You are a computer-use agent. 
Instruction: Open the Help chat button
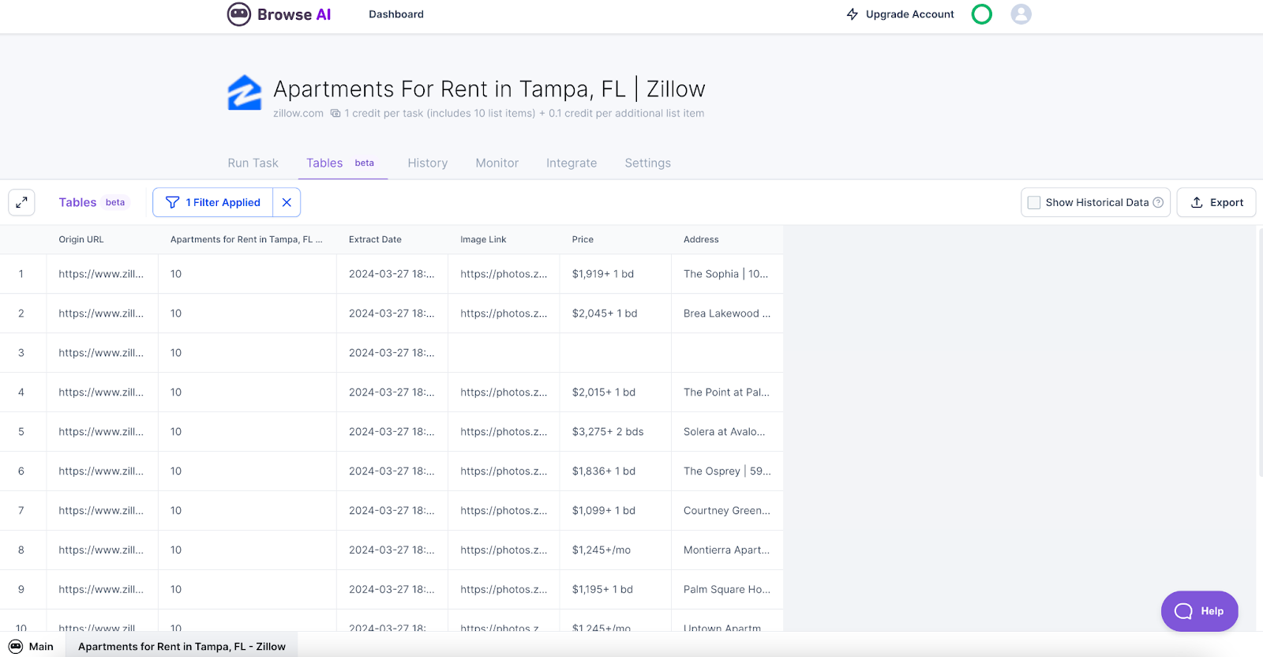pos(1200,611)
